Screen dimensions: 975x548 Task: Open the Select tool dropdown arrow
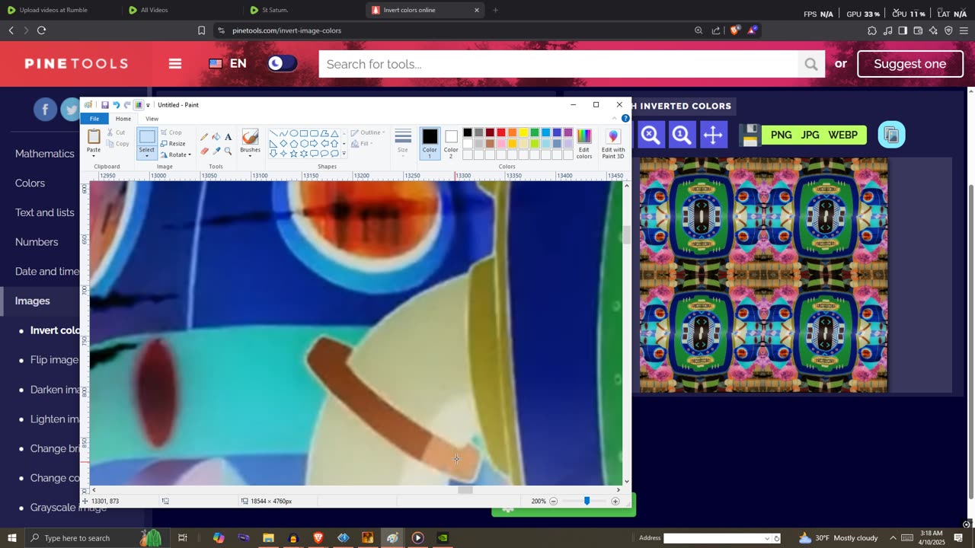click(147, 156)
